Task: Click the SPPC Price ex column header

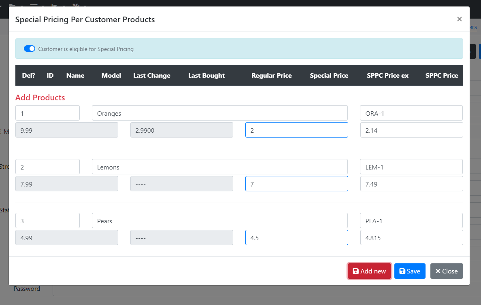Action: coord(387,75)
